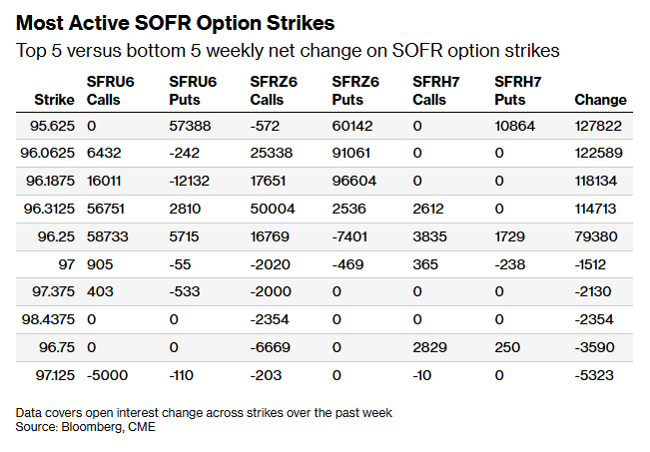Click the SFRU6 Calls column header
Viewport: 650px width, 452px height.
110,91
